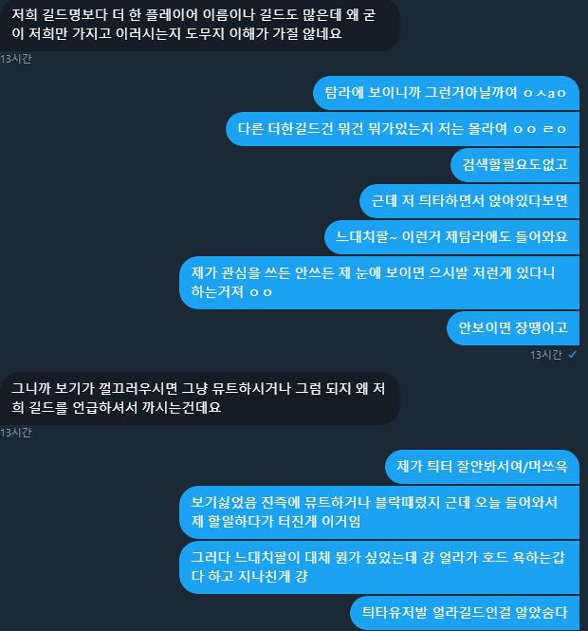
Task: Click the blue bubble starting '다른 더한길드건'
Action: pyautogui.click(x=403, y=129)
